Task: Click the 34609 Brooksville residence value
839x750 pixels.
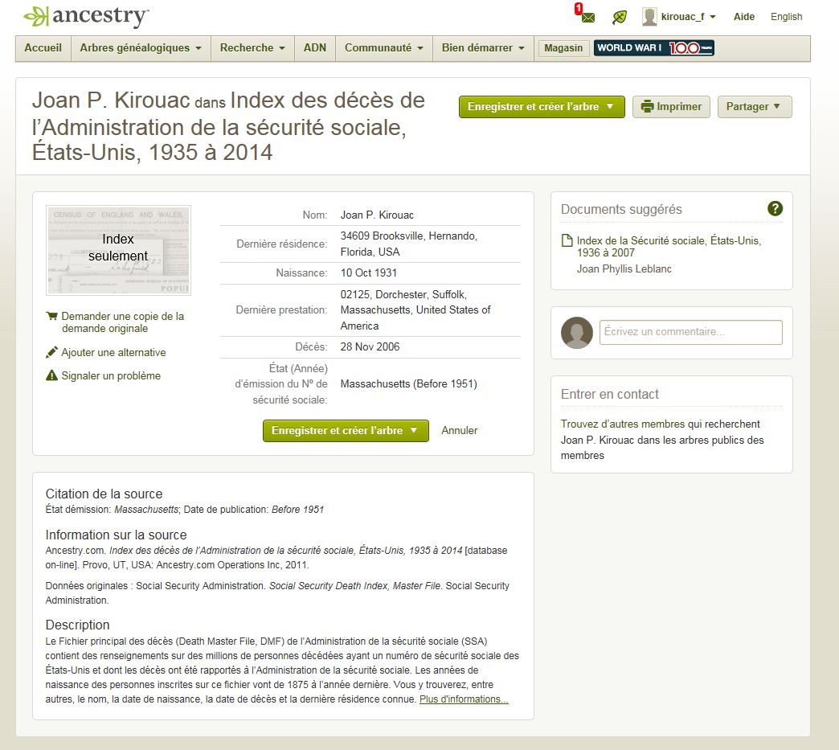Action: pyautogui.click(x=409, y=244)
